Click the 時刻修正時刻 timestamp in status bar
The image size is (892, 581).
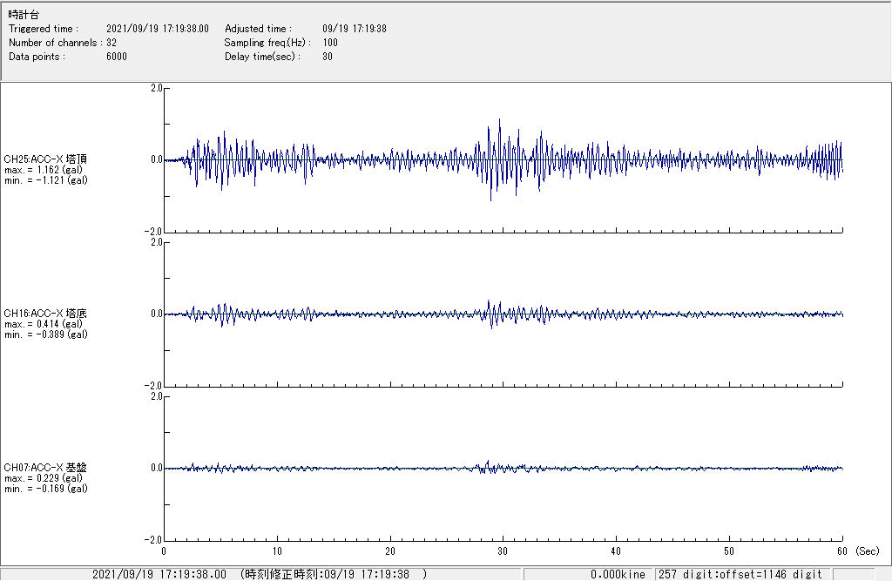coord(334,575)
